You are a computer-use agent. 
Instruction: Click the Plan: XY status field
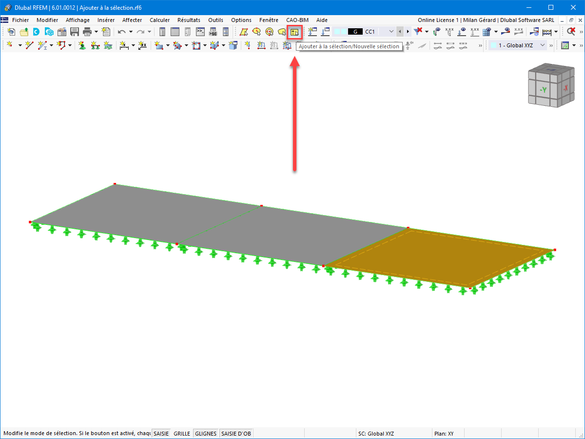tap(444, 433)
